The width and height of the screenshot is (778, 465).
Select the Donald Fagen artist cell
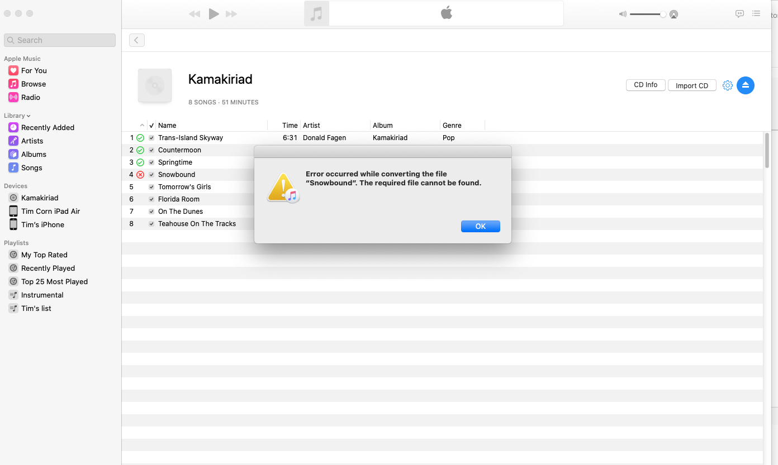point(324,138)
